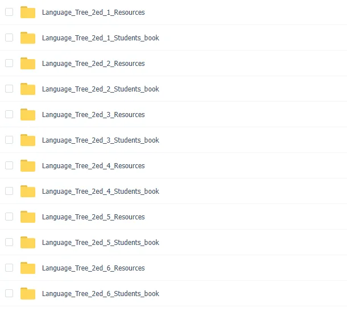Click the Language_Tree_2ed_6_Students_book folder icon
This screenshot has height=312, width=347.
(x=28, y=293)
